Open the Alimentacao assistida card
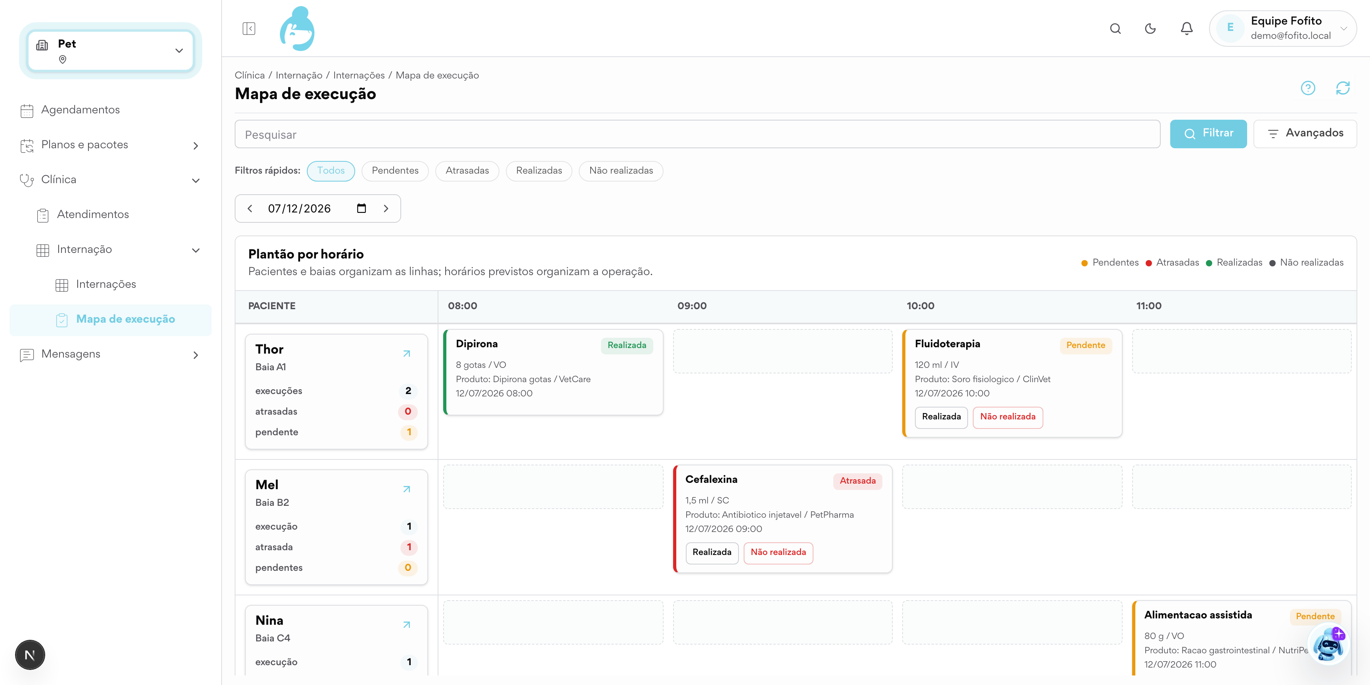The image size is (1370, 685). point(1242,638)
